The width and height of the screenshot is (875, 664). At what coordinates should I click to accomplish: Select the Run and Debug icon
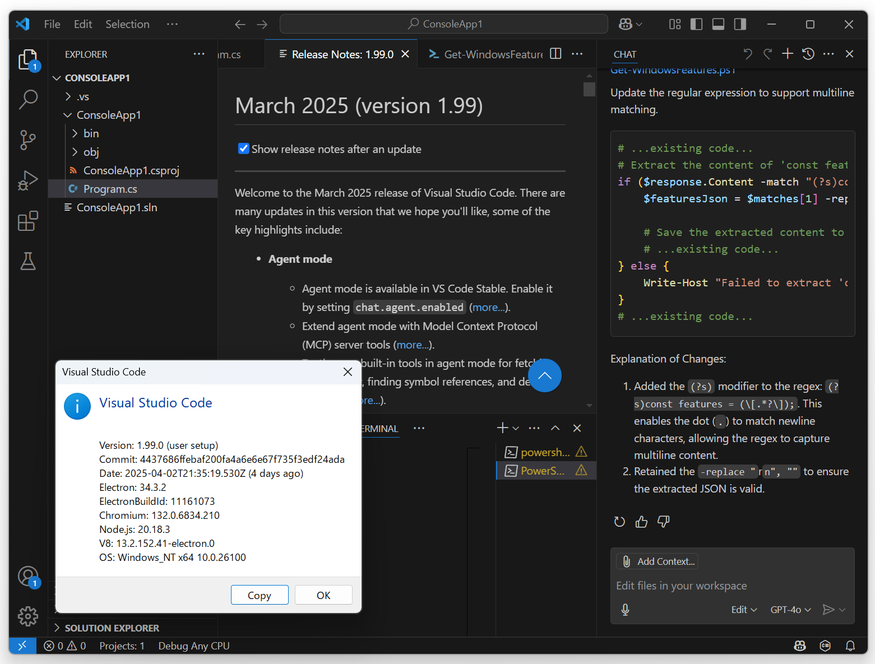pos(27,180)
